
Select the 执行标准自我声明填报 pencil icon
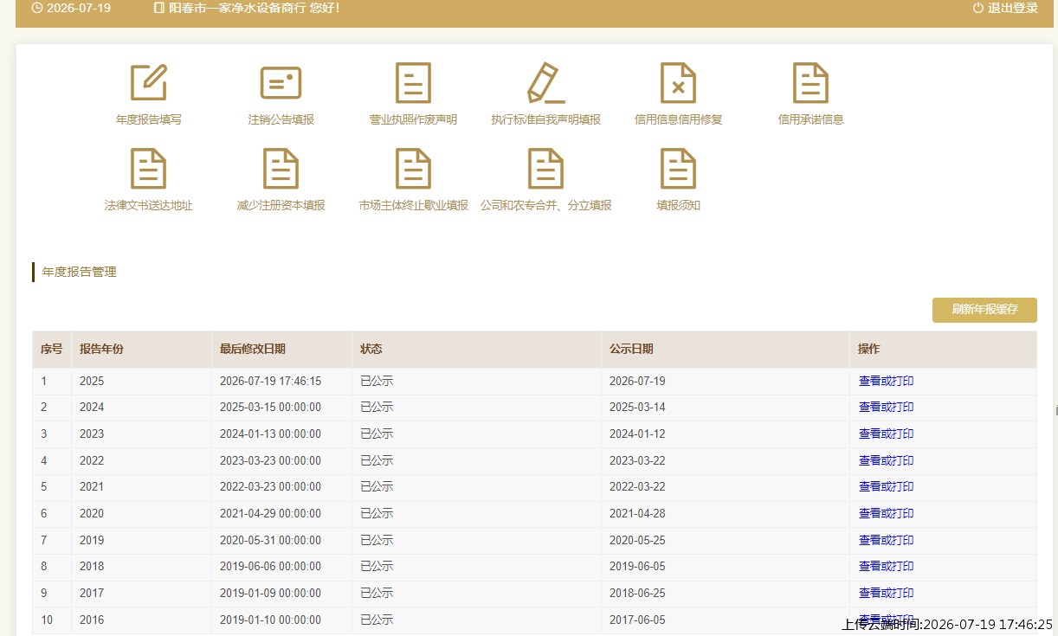(545, 83)
